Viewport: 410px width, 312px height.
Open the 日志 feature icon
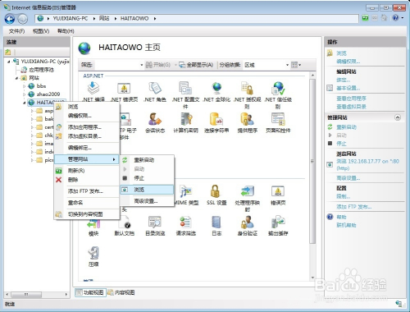[x=216, y=223]
